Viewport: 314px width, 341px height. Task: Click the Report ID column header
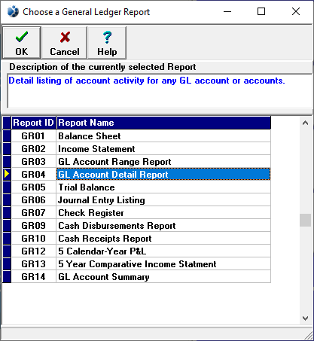(34, 123)
